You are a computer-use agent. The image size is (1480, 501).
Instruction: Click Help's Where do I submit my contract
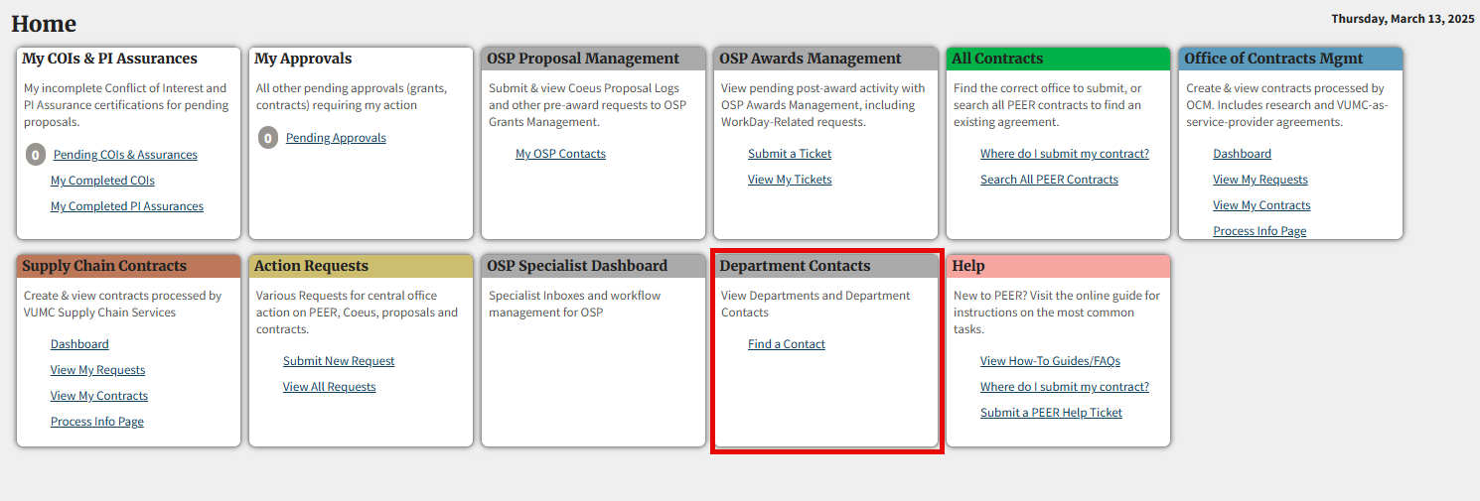1065,387
